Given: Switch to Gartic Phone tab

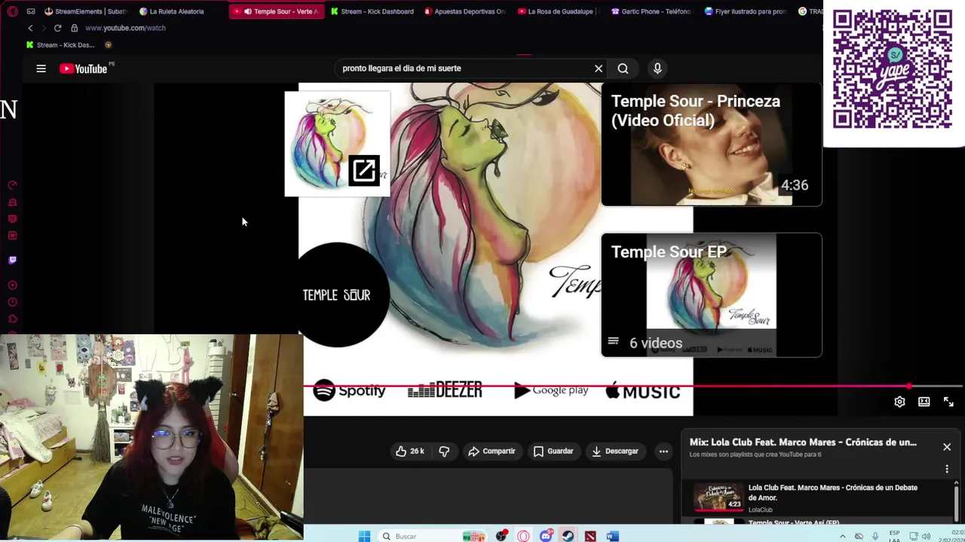Looking at the screenshot, I should coord(651,11).
